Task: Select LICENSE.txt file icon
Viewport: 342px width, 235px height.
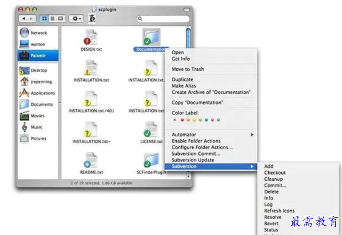Action: pos(151,129)
